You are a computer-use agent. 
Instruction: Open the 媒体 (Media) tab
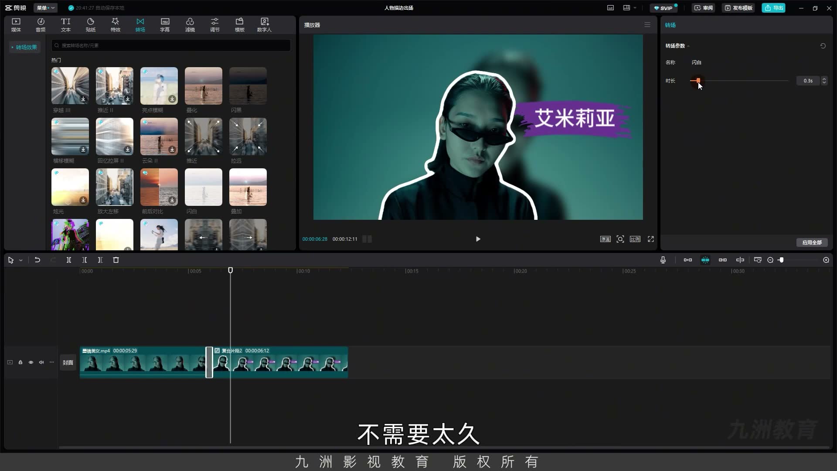click(16, 25)
